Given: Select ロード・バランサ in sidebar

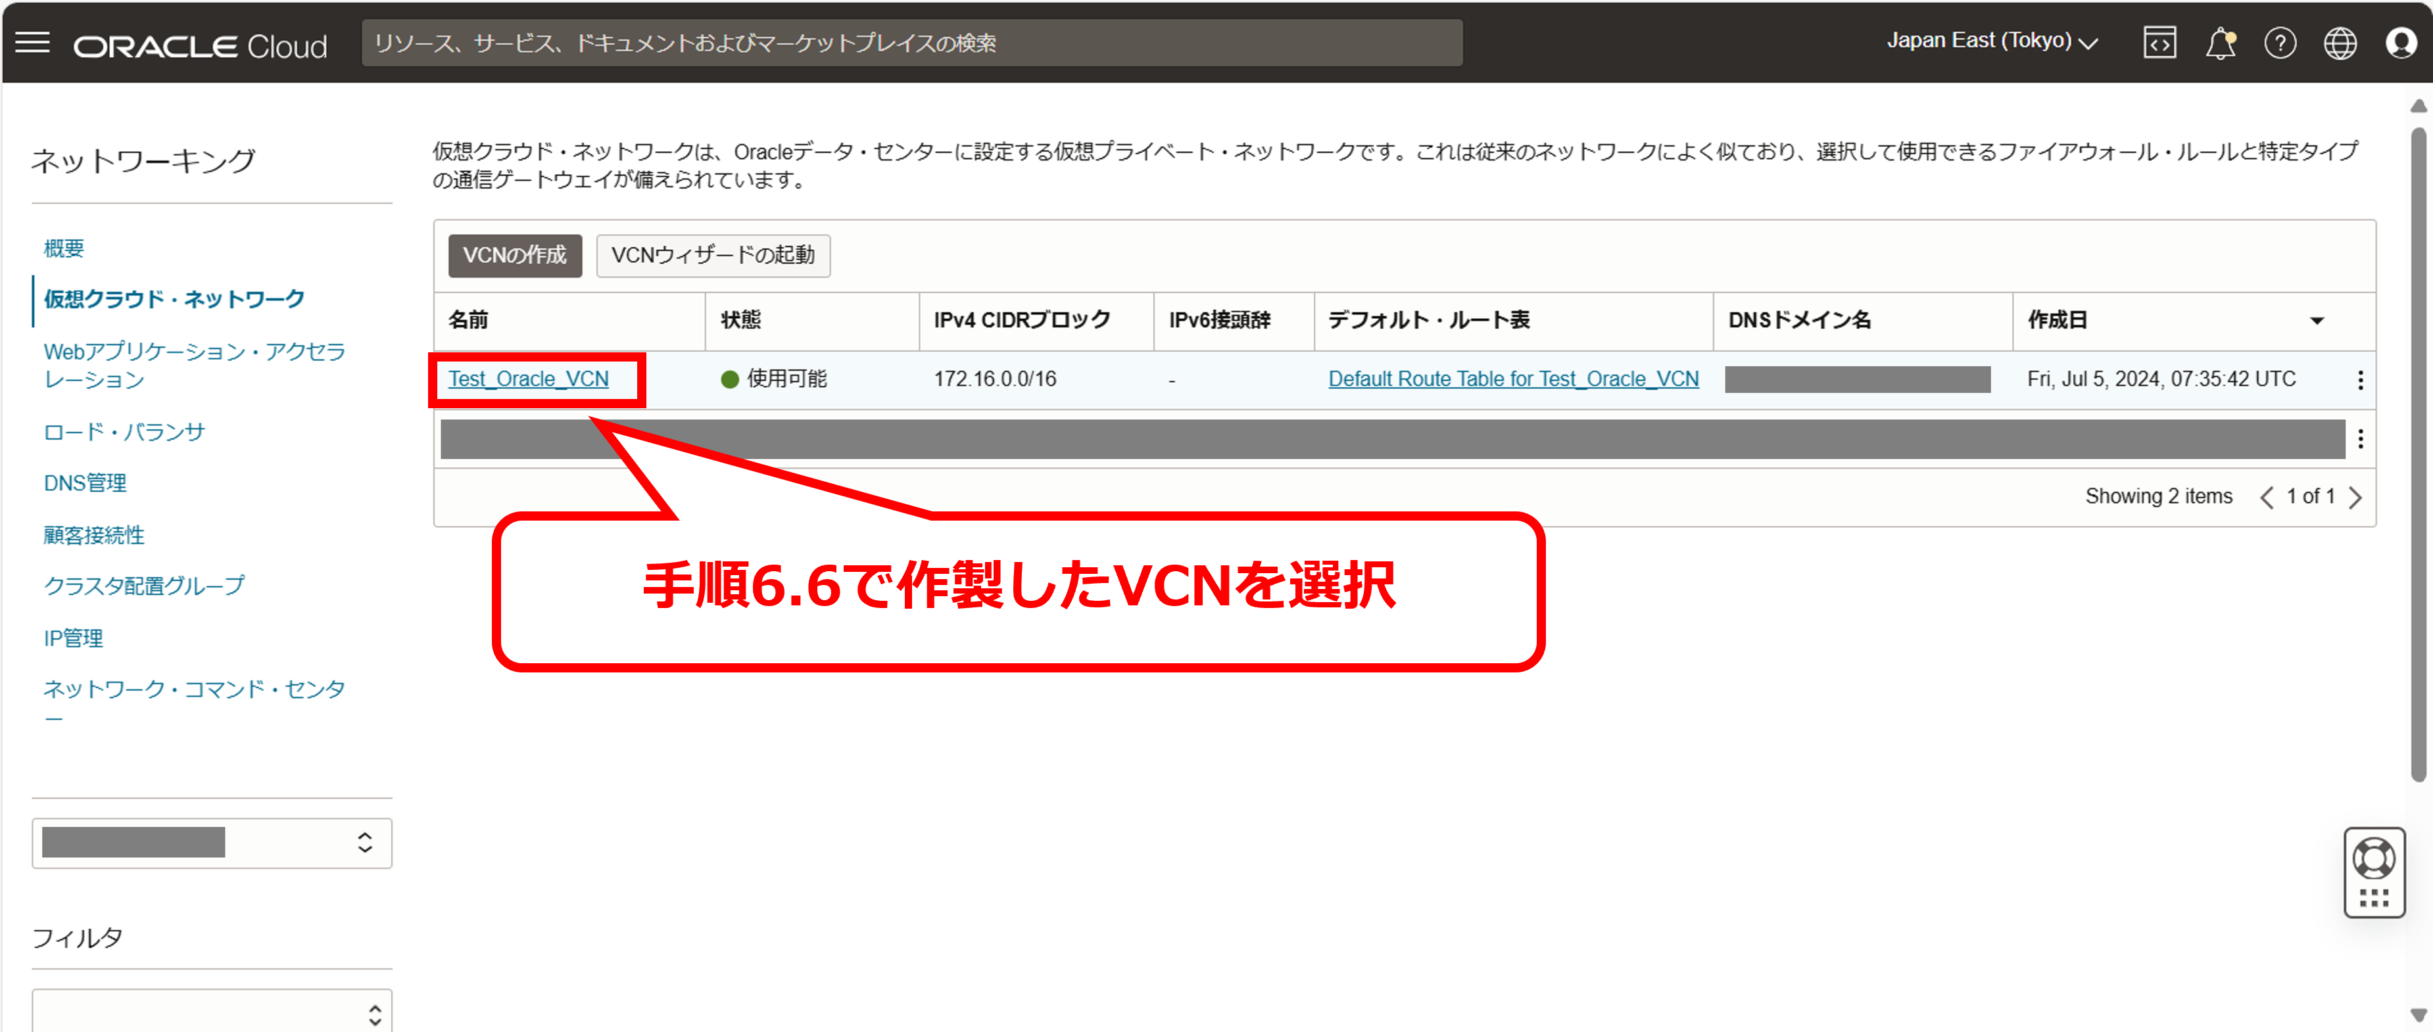Looking at the screenshot, I should [124, 433].
